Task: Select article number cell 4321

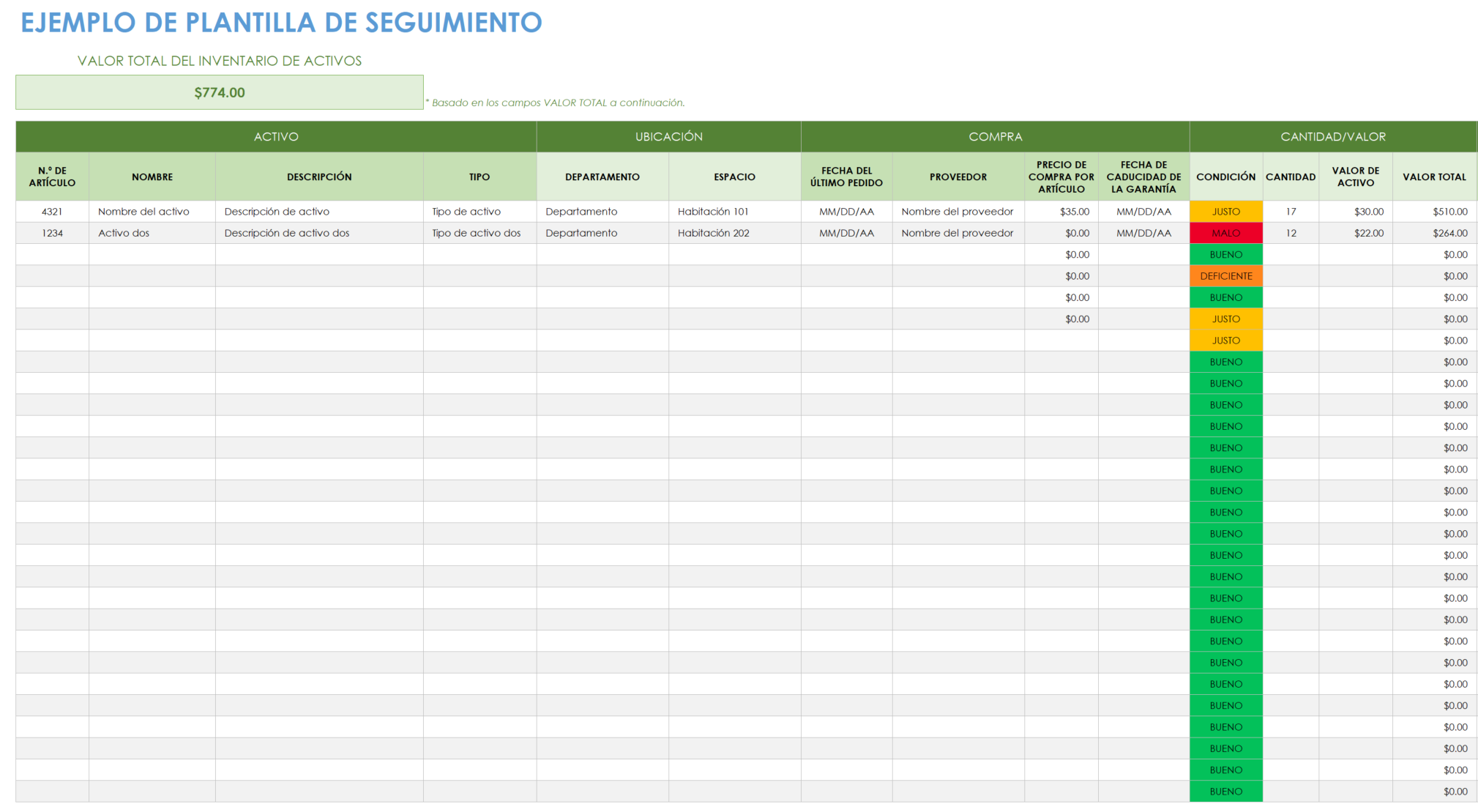Action: (52, 212)
